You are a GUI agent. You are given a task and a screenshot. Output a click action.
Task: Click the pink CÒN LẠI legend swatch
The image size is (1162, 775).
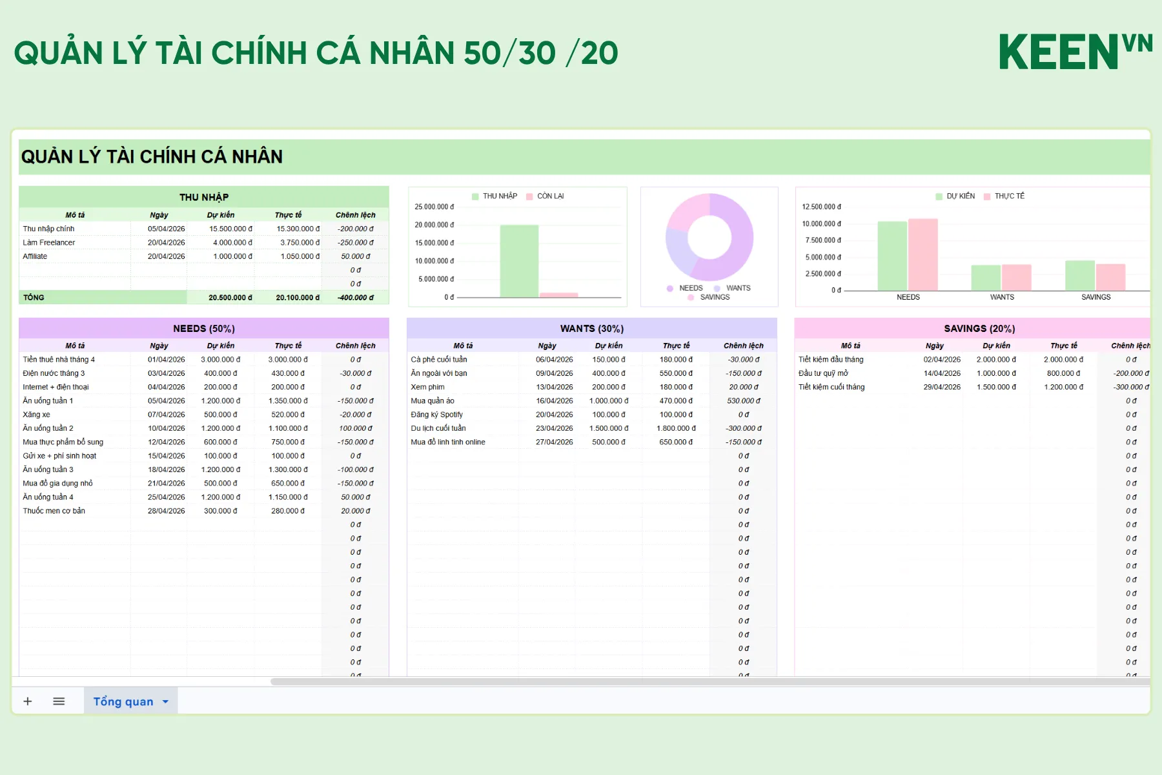(x=530, y=196)
